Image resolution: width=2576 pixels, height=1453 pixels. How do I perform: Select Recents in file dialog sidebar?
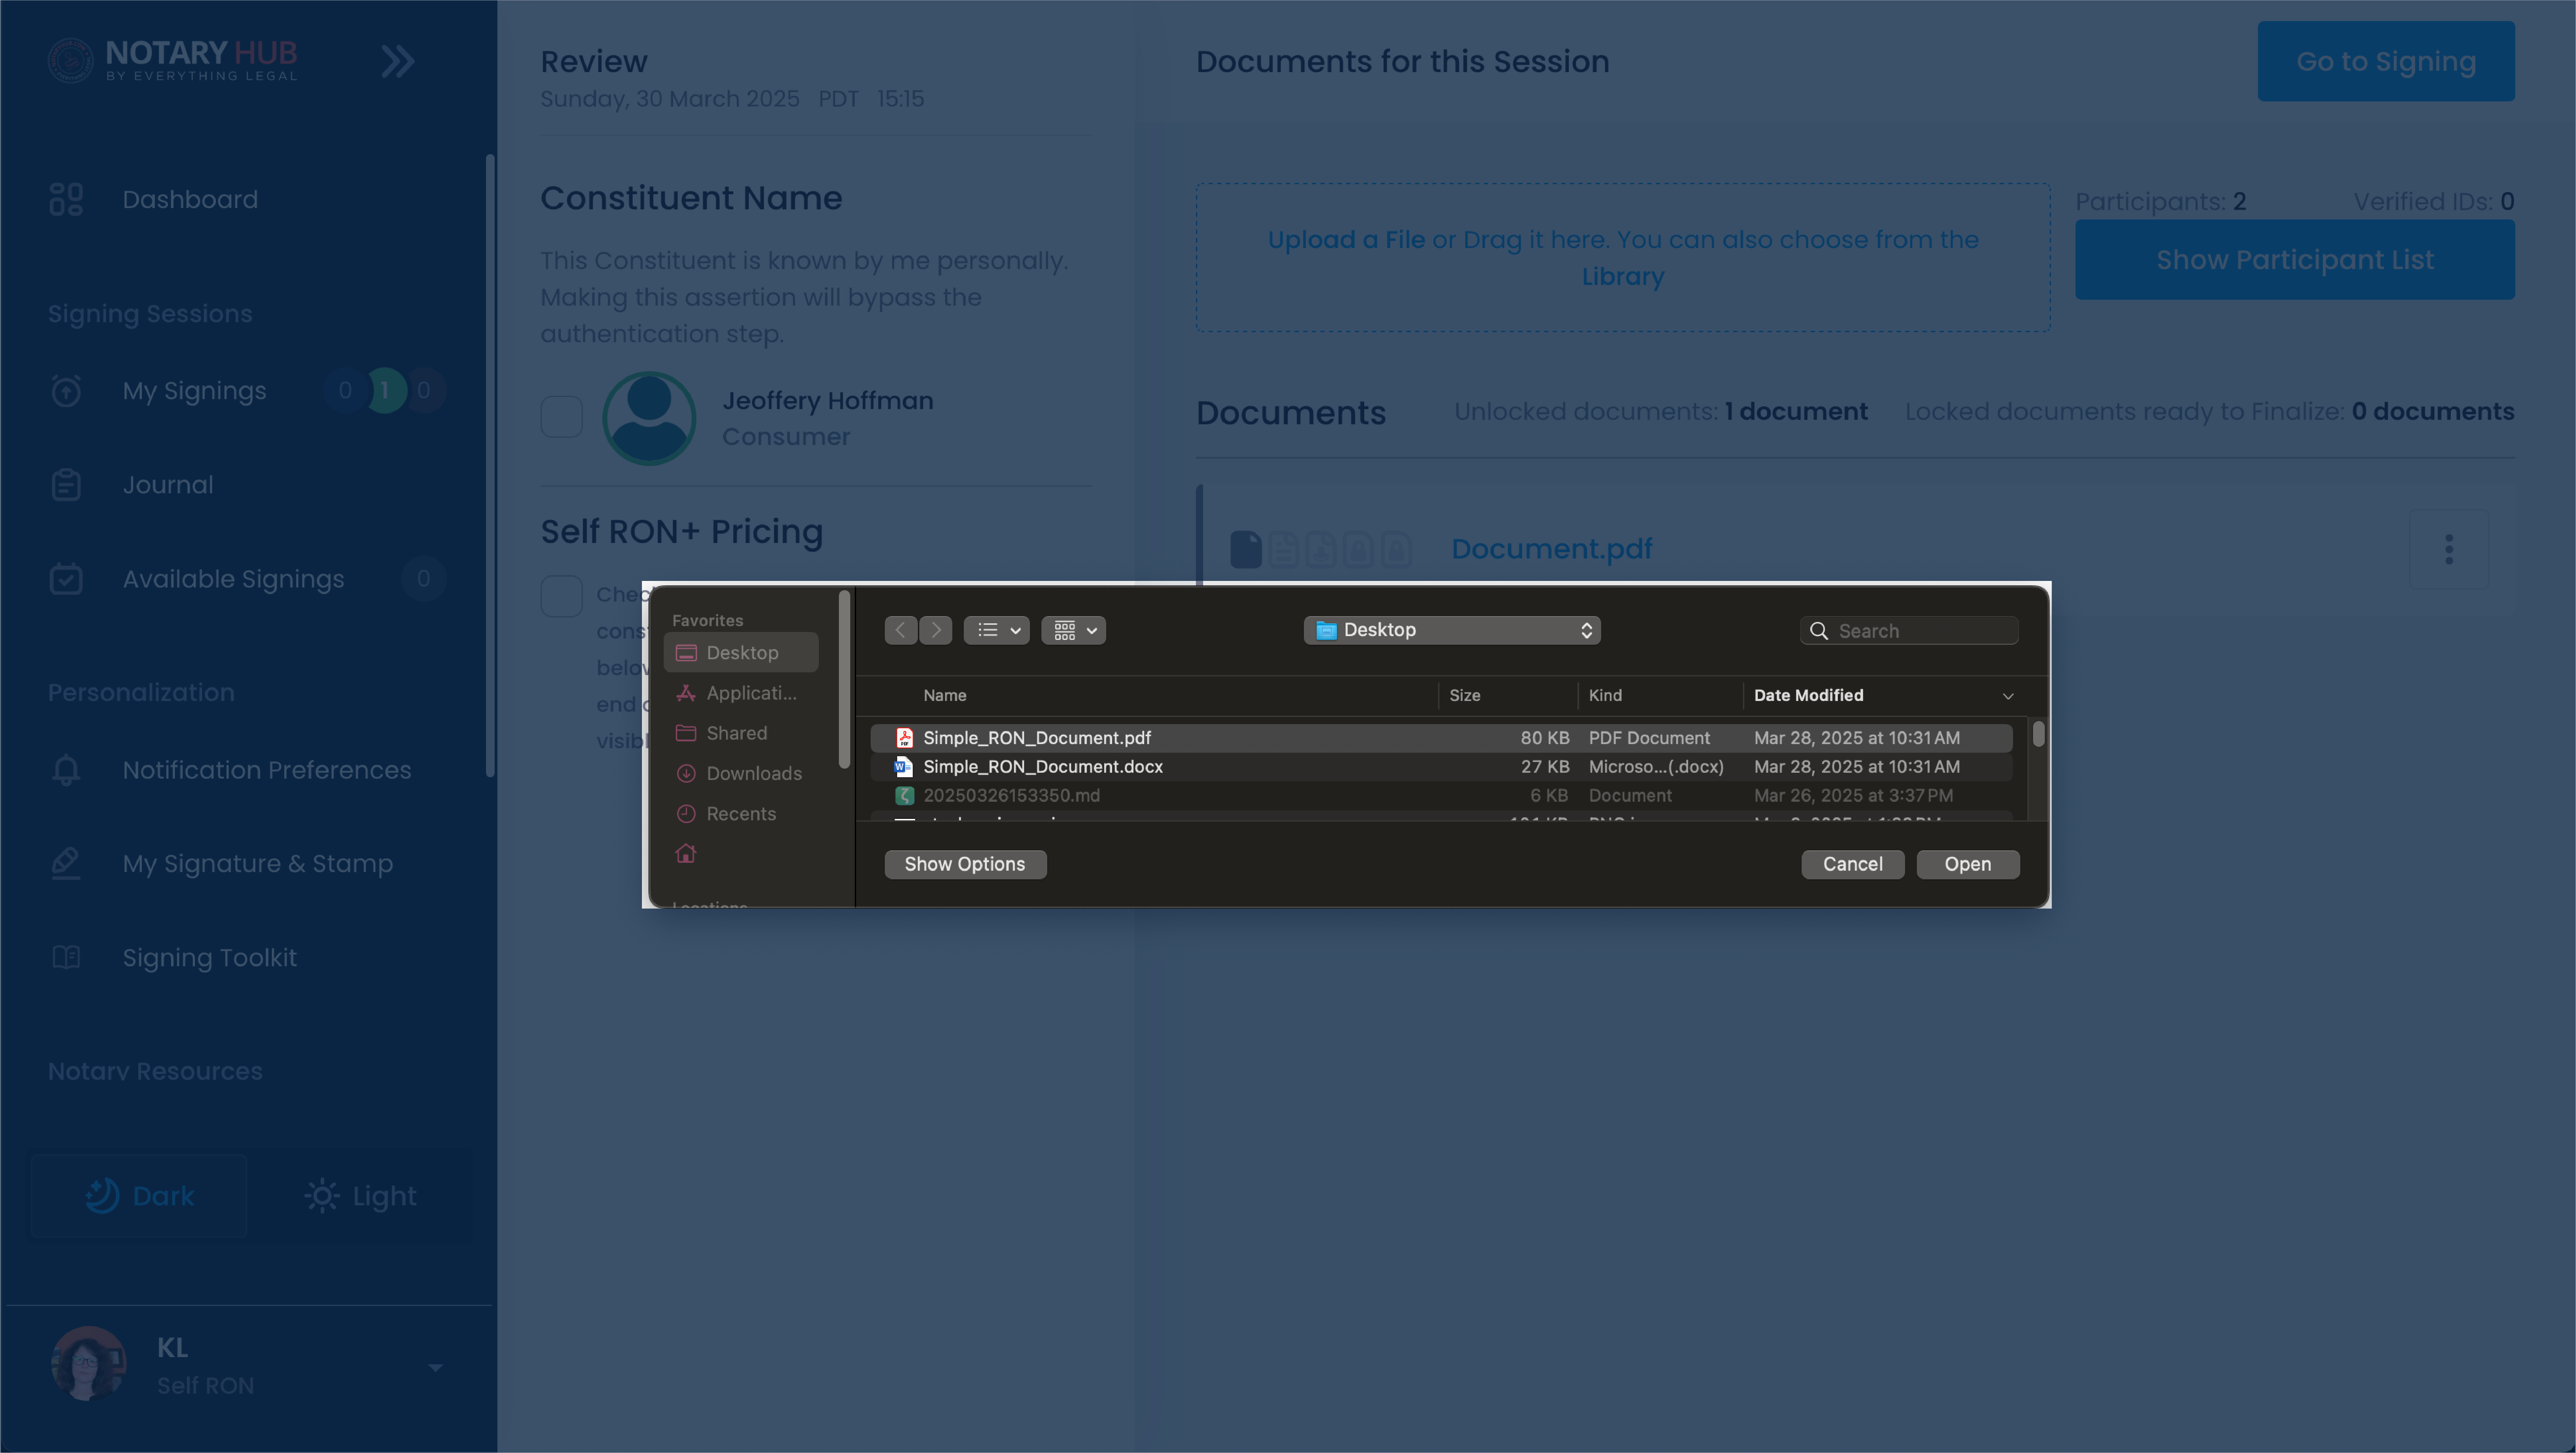[x=741, y=814]
